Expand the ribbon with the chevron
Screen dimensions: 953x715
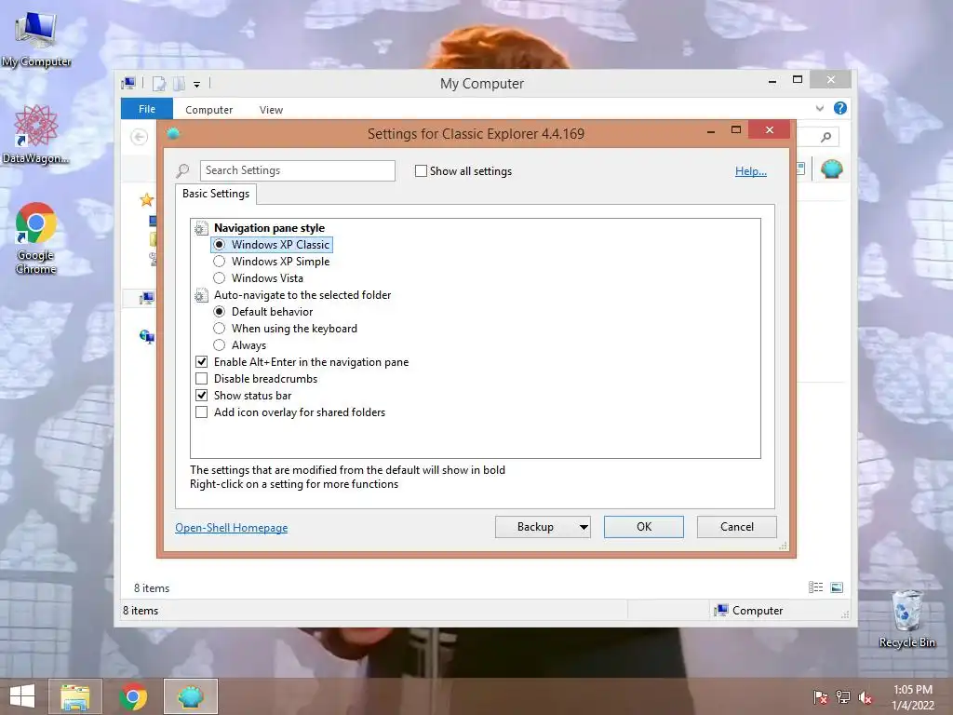[x=819, y=108]
